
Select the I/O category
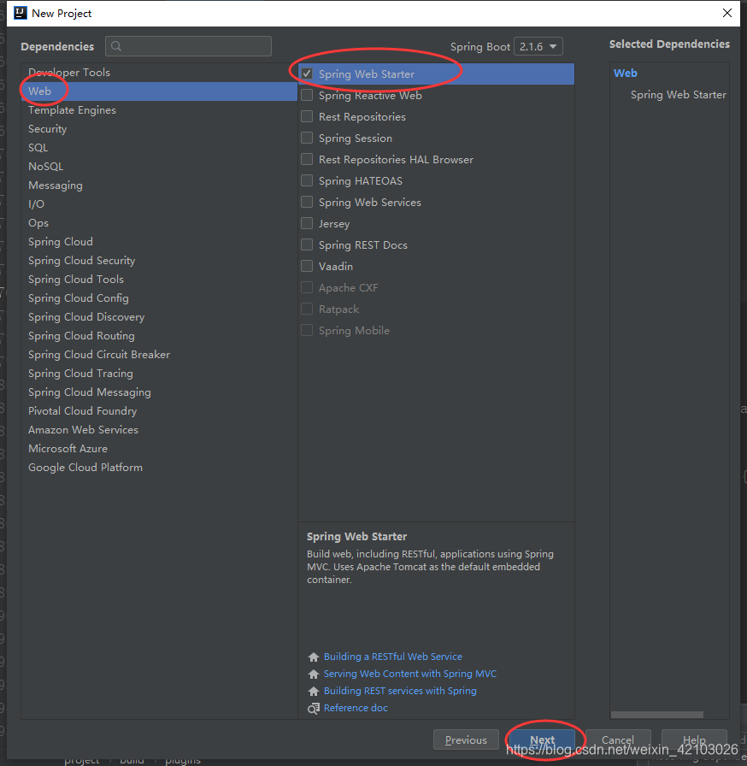coord(159,204)
